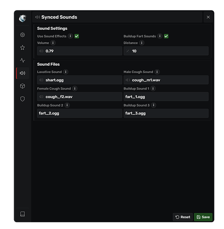Open the book documentation icon
224x229 pixels.
click(22, 214)
